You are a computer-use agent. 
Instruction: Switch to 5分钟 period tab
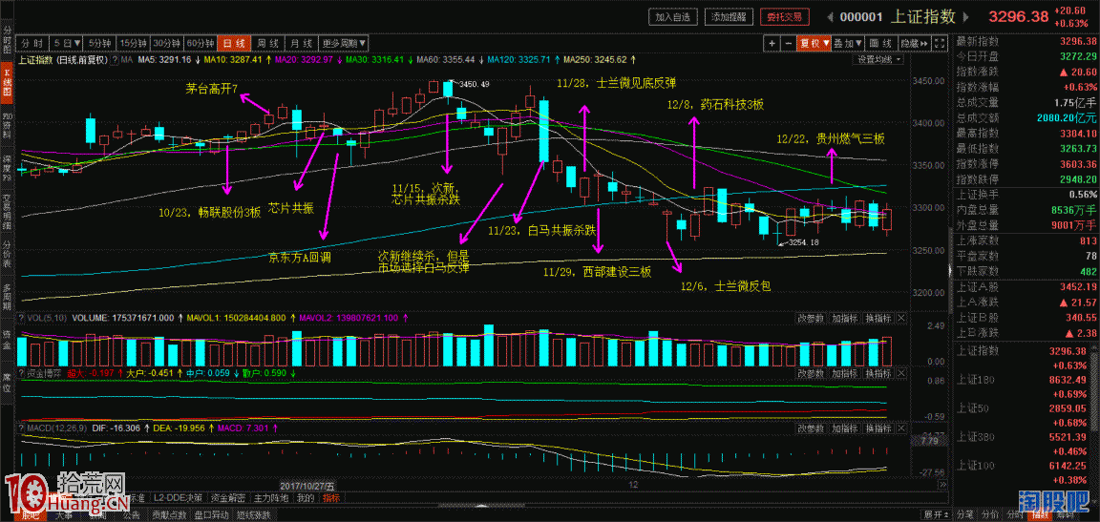99,44
